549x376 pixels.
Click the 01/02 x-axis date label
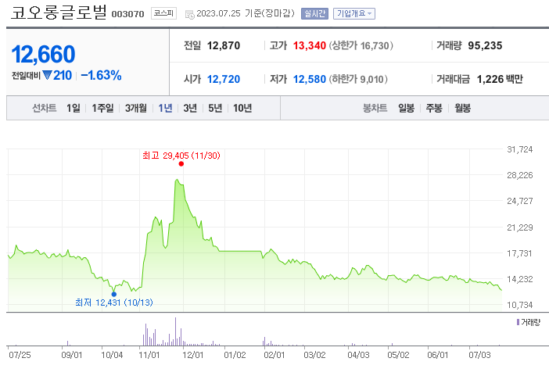click(235, 355)
